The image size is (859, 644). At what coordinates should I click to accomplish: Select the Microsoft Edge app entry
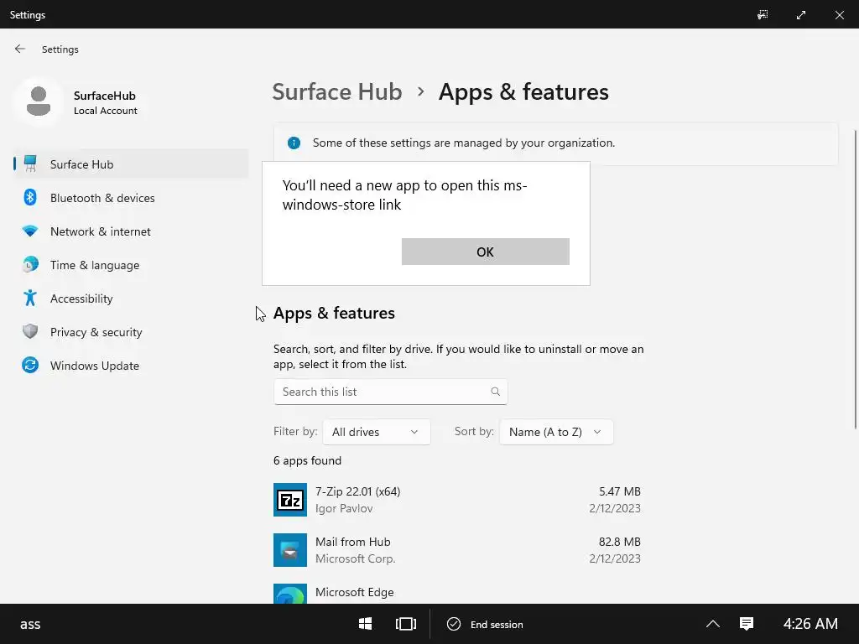(457, 594)
